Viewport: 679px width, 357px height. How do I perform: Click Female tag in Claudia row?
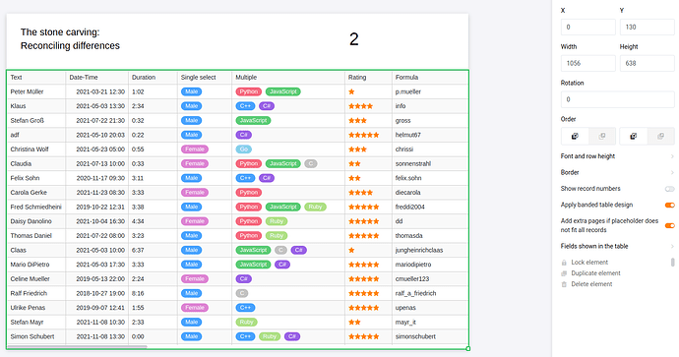click(x=195, y=163)
